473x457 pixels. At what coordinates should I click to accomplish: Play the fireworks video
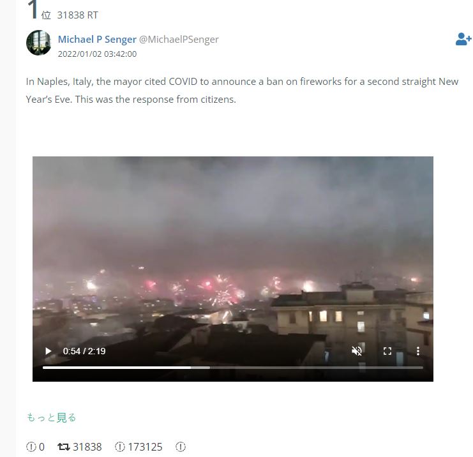(x=48, y=351)
